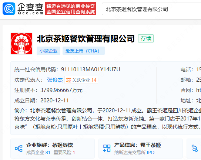Click the red slogan banner in the header
This screenshot has height=160, width=201.
point(71,9)
